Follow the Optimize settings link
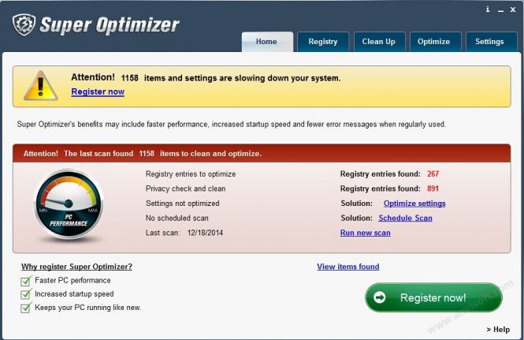This screenshot has width=524, height=340. coord(414,204)
